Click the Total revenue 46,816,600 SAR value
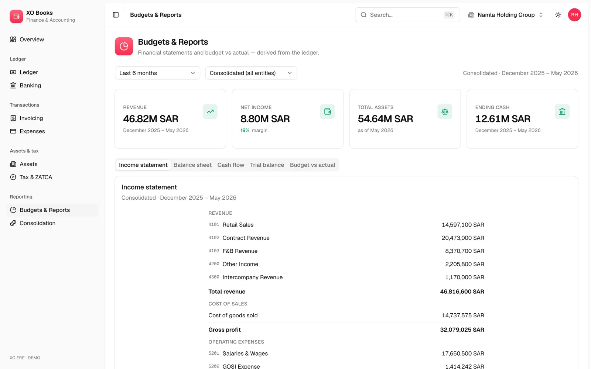The image size is (591, 369). tap(462, 292)
